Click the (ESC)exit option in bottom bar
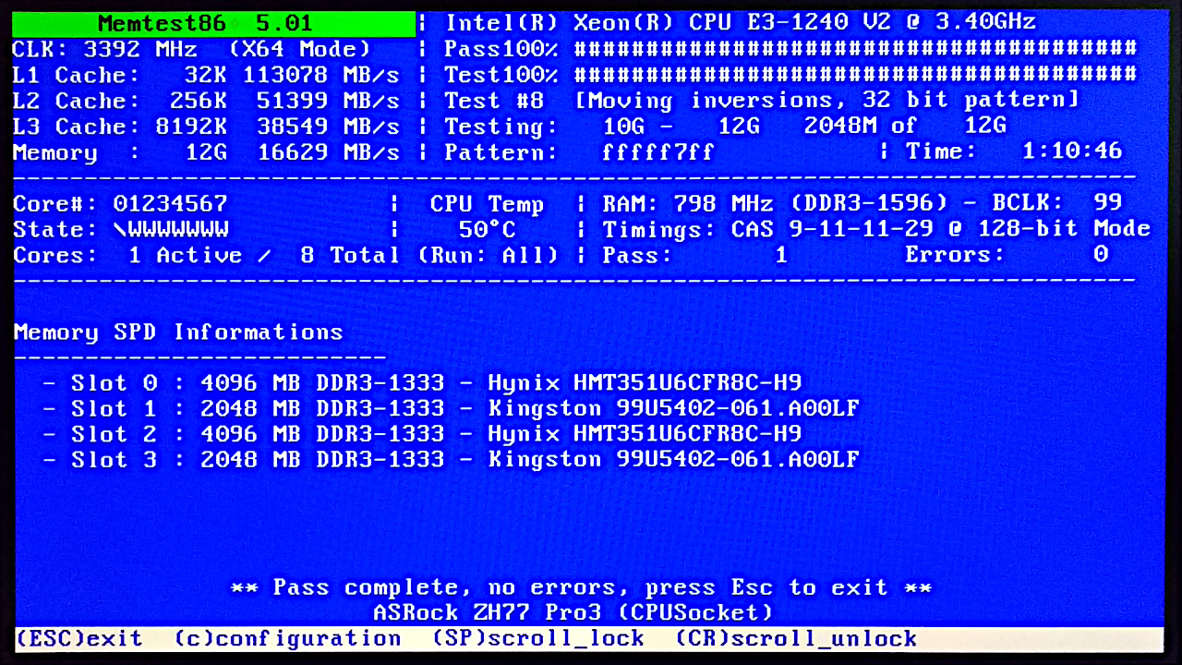Image resolution: width=1182 pixels, height=665 pixels. (x=79, y=638)
